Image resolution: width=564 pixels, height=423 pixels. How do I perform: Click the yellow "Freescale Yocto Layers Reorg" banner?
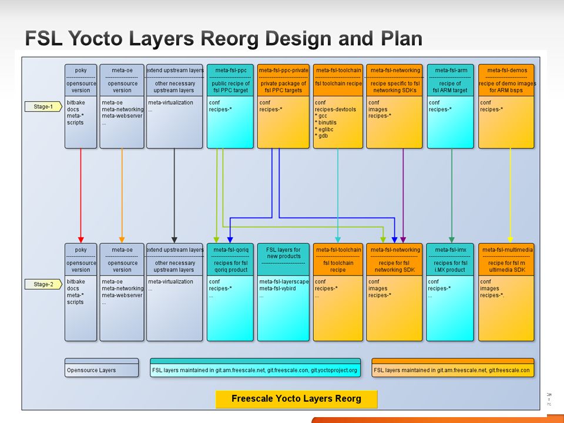pyautogui.click(x=296, y=399)
